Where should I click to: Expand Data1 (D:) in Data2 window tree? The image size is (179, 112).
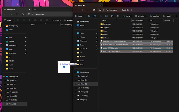pyautogui.click(x=76, y=80)
